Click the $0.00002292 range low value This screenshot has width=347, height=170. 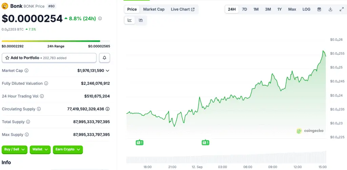[x=13, y=46]
